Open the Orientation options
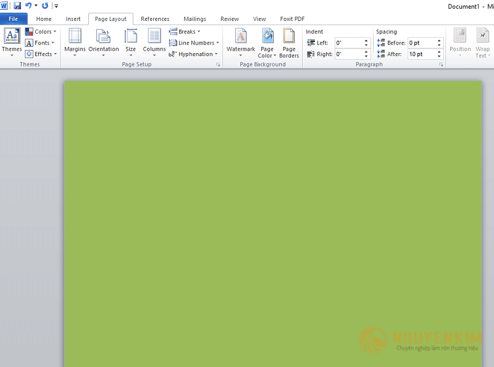 coord(103,41)
